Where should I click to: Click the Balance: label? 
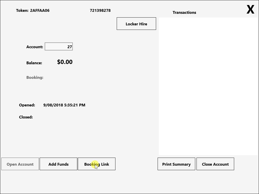(34, 63)
